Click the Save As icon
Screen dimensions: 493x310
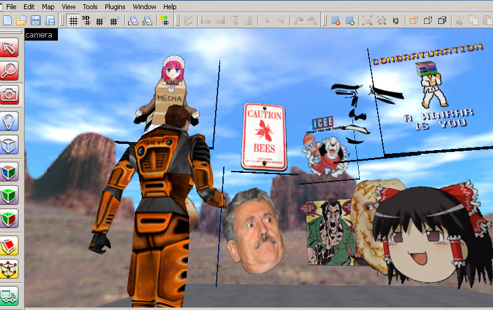click(x=50, y=20)
